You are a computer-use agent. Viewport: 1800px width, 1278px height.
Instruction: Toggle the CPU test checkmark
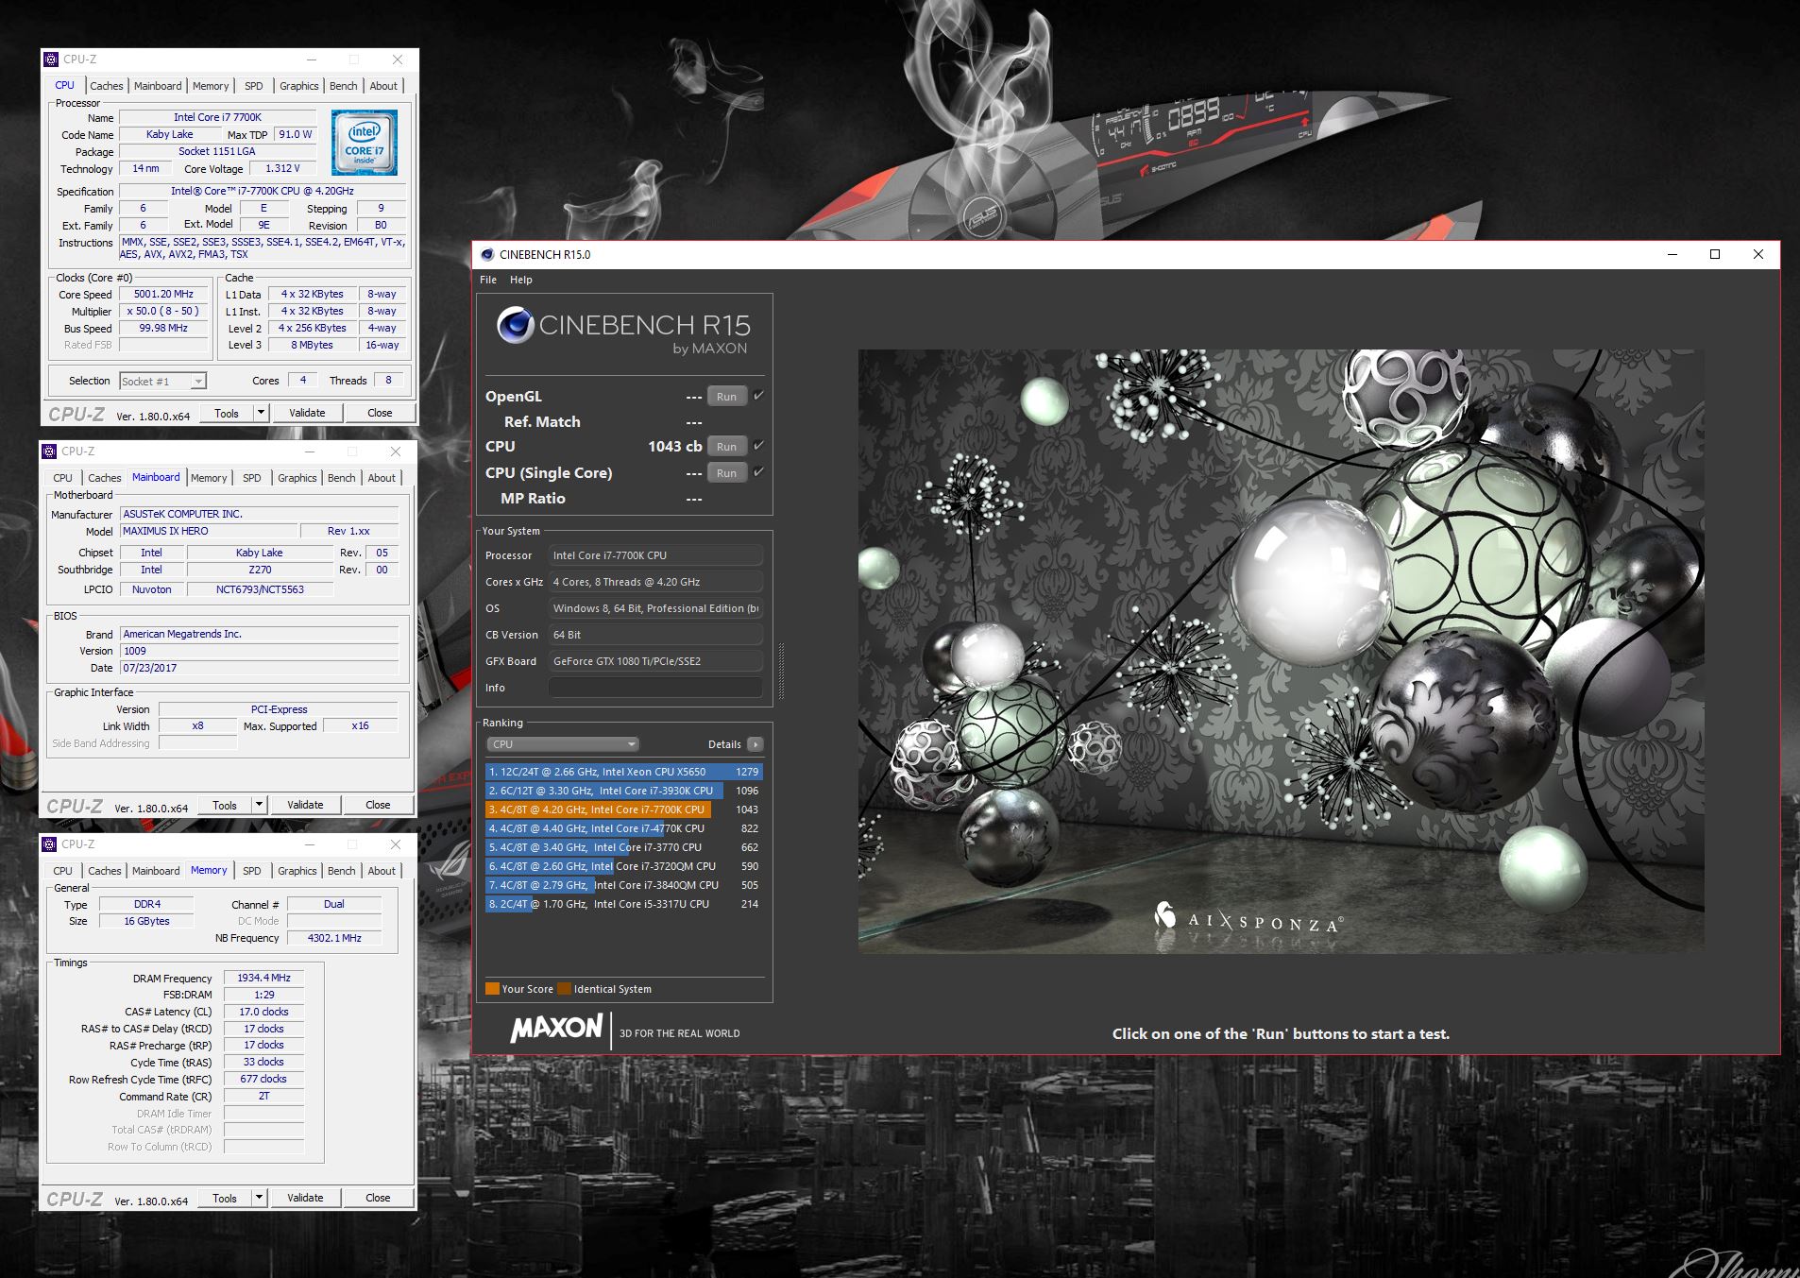coord(758,446)
